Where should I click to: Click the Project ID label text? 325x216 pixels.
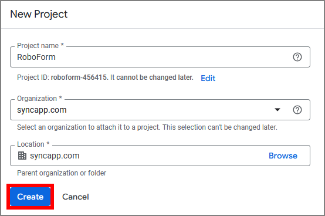(x=33, y=77)
